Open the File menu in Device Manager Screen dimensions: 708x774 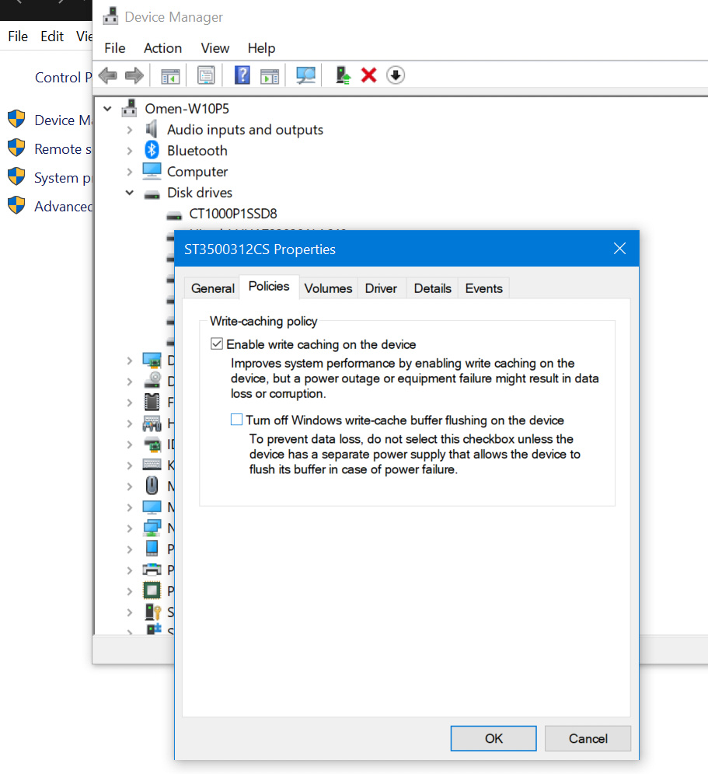click(114, 48)
